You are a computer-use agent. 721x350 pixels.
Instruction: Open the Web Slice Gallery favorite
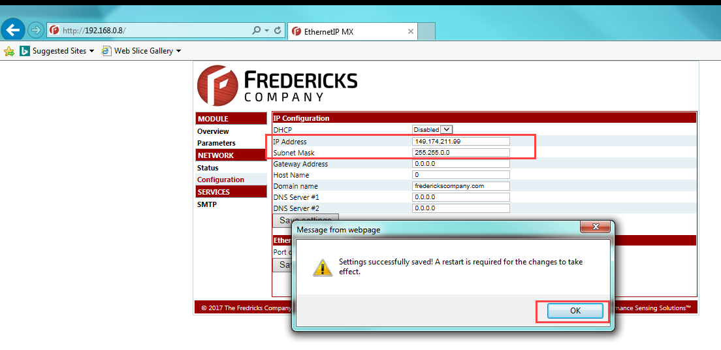pyautogui.click(x=144, y=51)
